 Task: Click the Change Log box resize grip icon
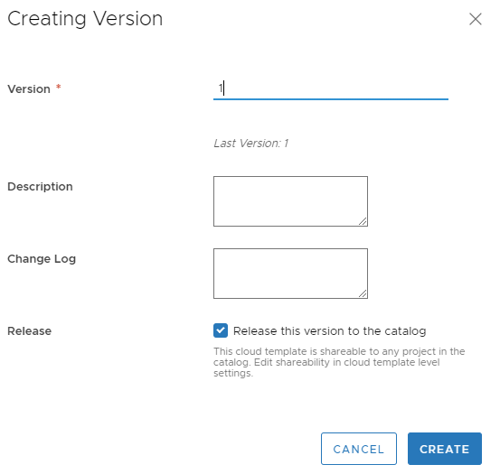pos(363,293)
